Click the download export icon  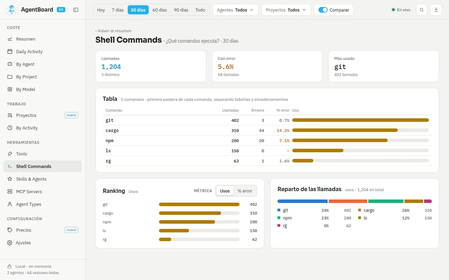click(x=436, y=10)
